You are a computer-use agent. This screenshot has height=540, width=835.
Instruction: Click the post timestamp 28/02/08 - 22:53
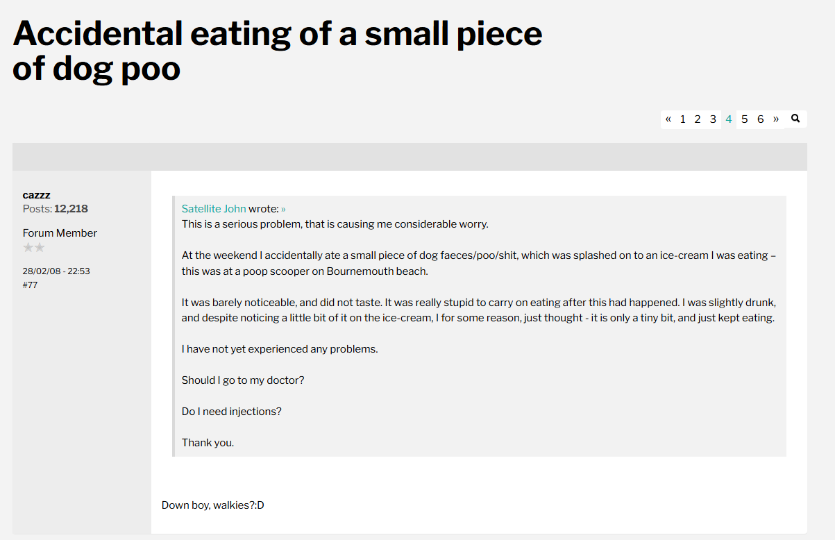(56, 271)
